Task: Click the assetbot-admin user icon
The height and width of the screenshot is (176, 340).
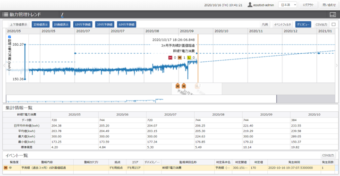Action: (250, 5)
